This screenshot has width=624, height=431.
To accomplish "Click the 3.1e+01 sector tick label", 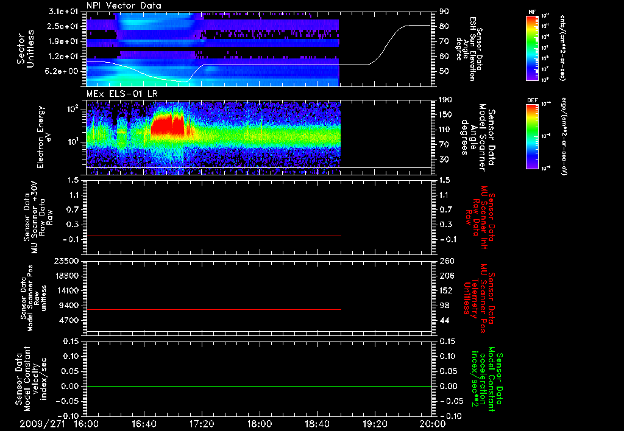I will coord(62,12).
